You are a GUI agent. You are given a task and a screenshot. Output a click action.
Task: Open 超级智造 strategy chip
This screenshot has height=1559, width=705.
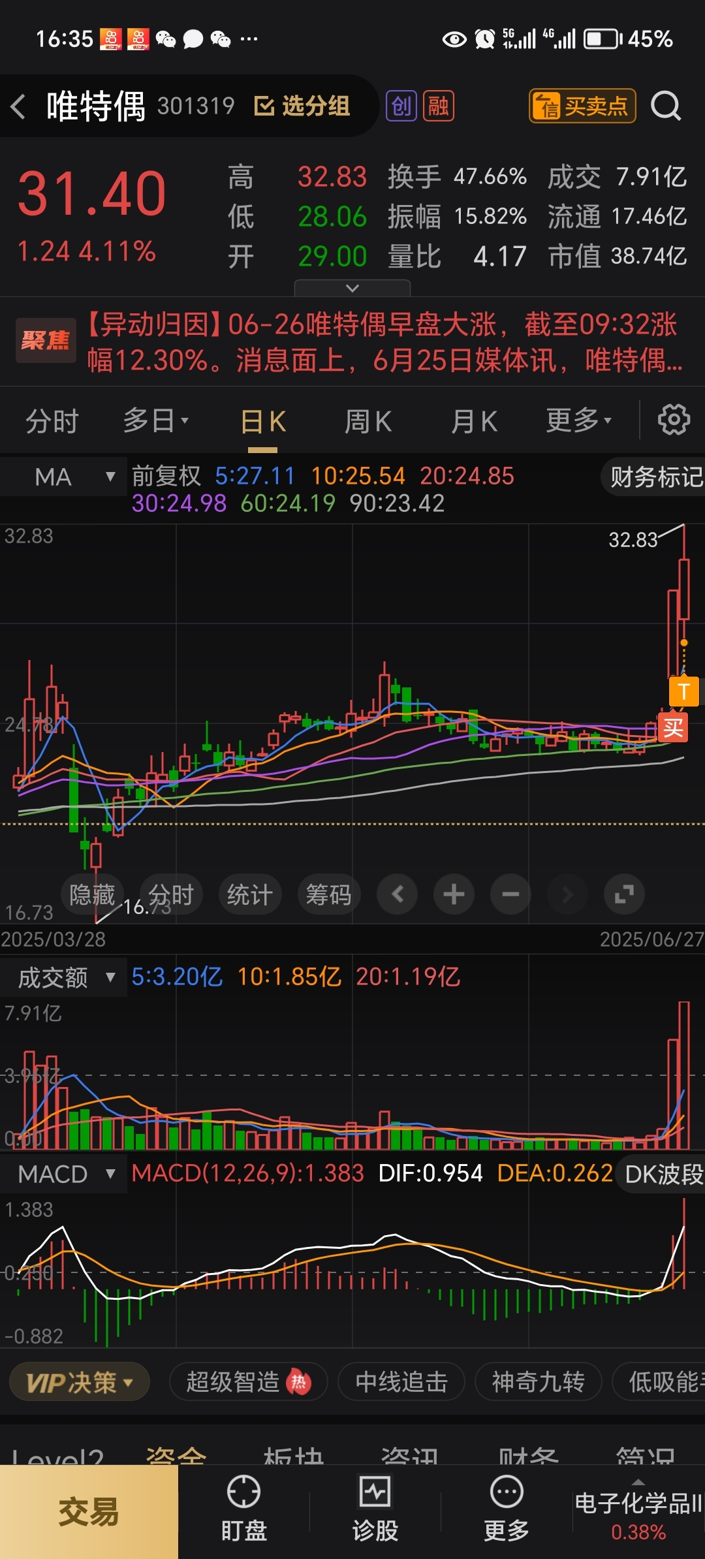click(x=248, y=1382)
